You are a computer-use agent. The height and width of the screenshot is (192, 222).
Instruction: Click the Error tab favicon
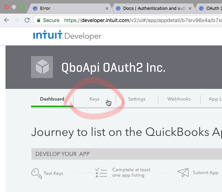click(35, 8)
